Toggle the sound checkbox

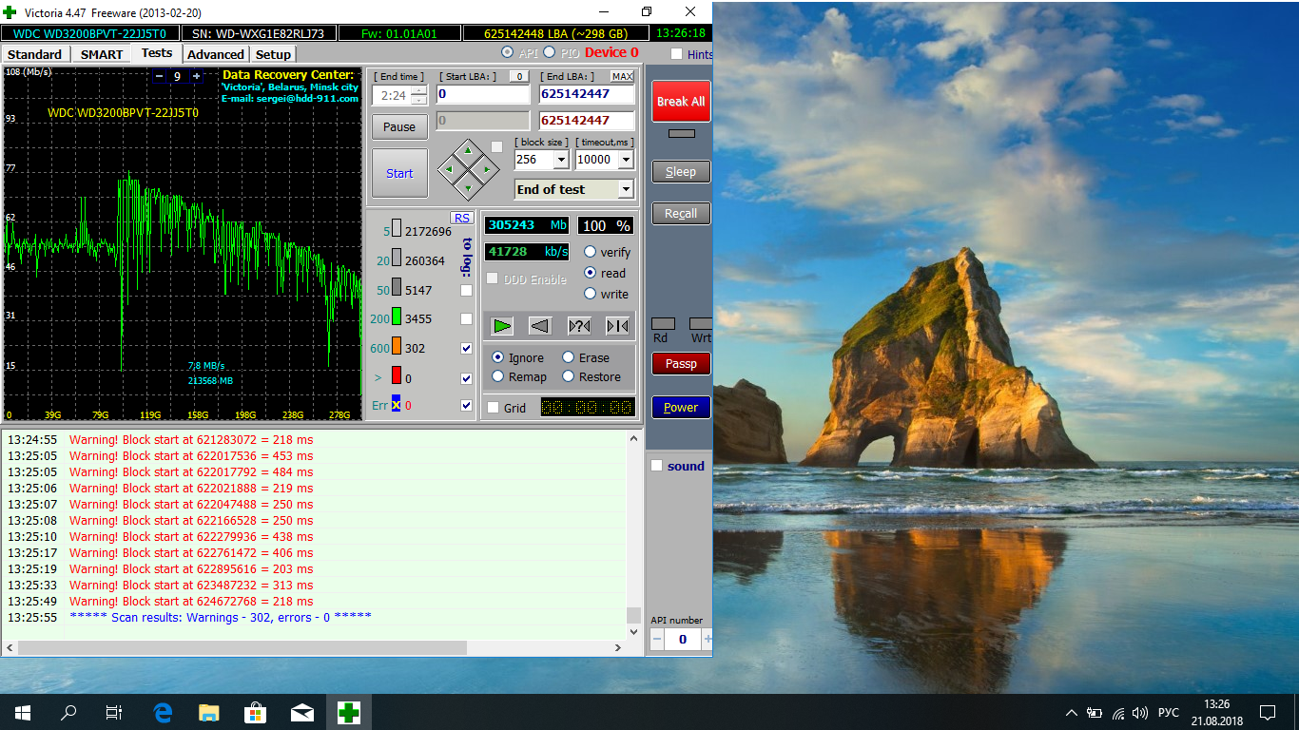pos(656,466)
